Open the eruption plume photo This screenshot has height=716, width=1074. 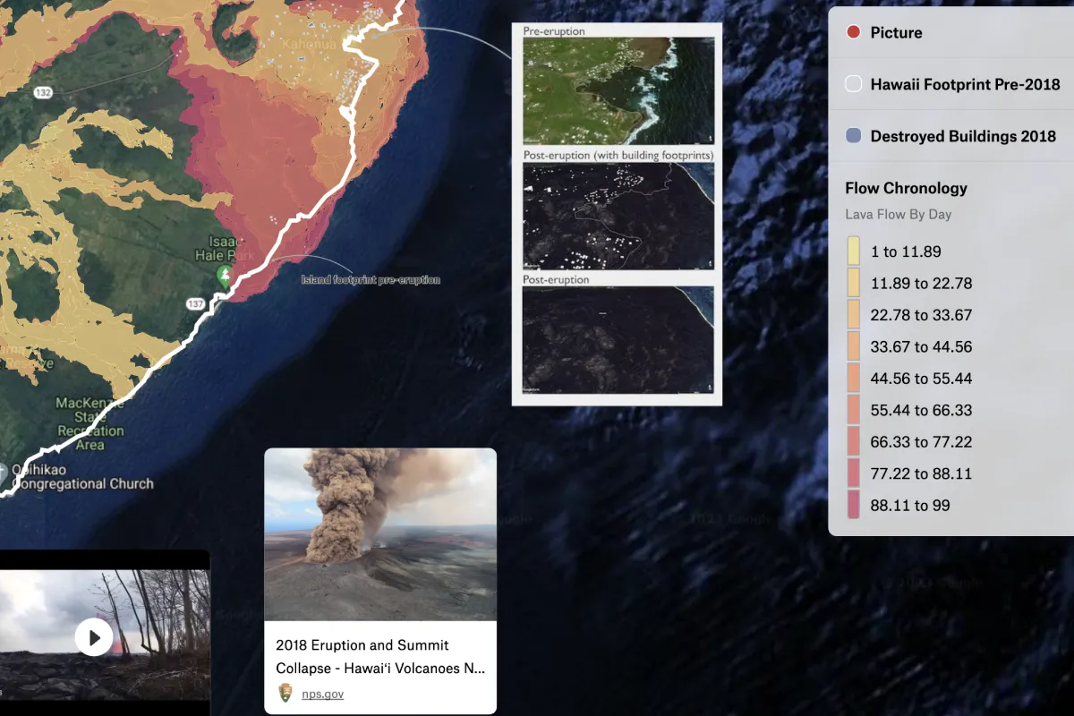click(380, 534)
